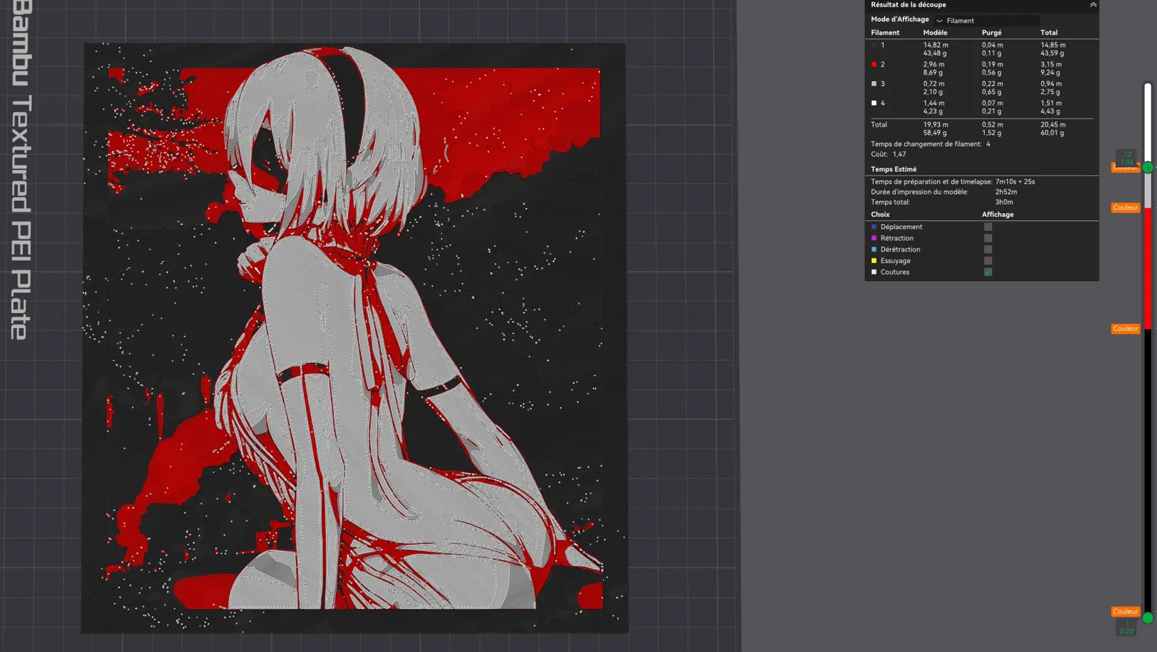
Task: Click the Bambu Textured PEI Plate label
Action: click(20, 170)
